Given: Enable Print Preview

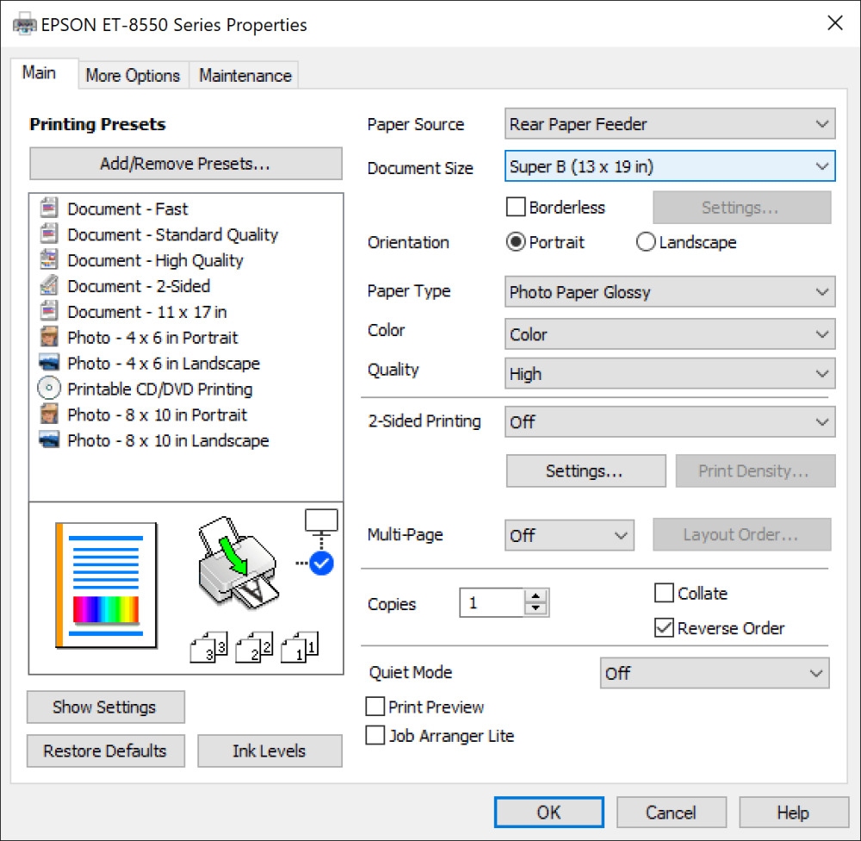Looking at the screenshot, I should 375,707.
